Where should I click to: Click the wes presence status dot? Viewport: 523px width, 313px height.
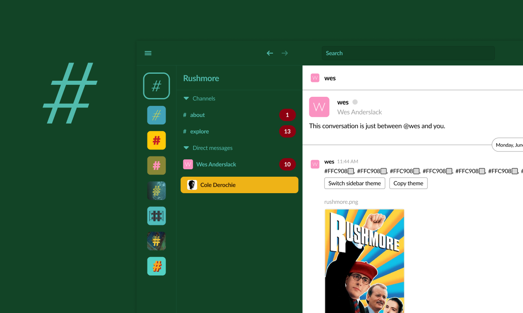(x=355, y=102)
